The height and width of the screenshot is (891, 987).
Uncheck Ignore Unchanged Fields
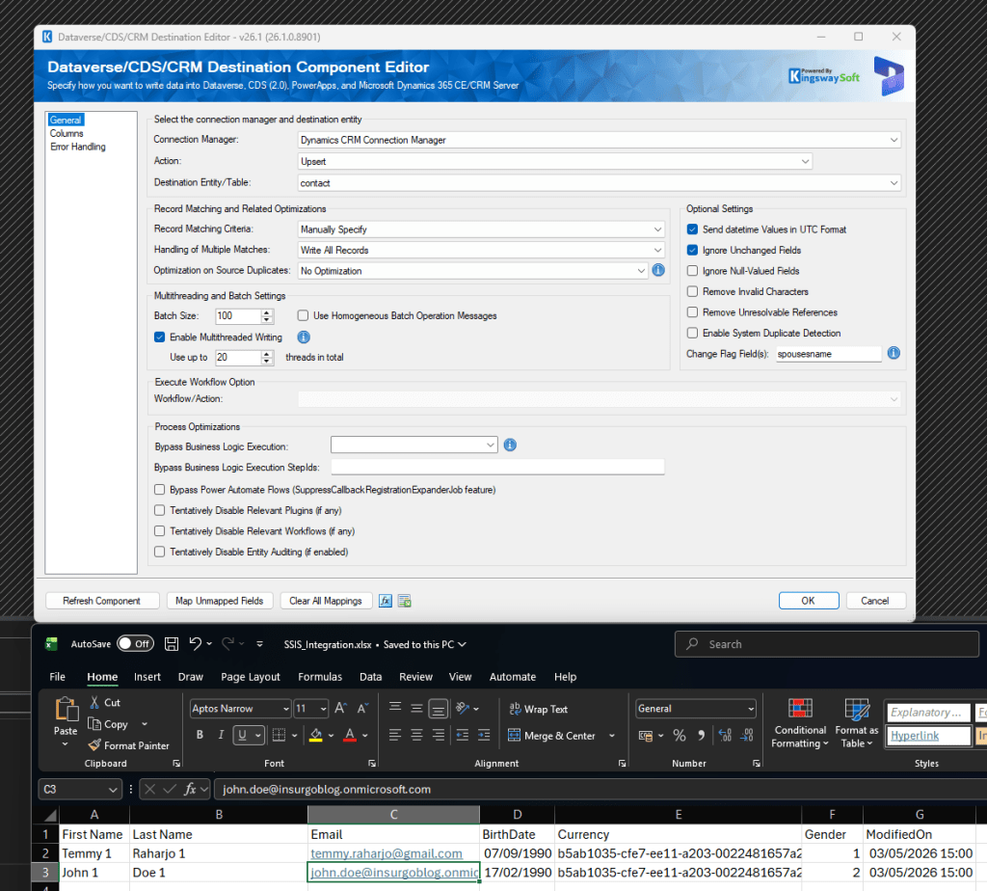pos(692,250)
